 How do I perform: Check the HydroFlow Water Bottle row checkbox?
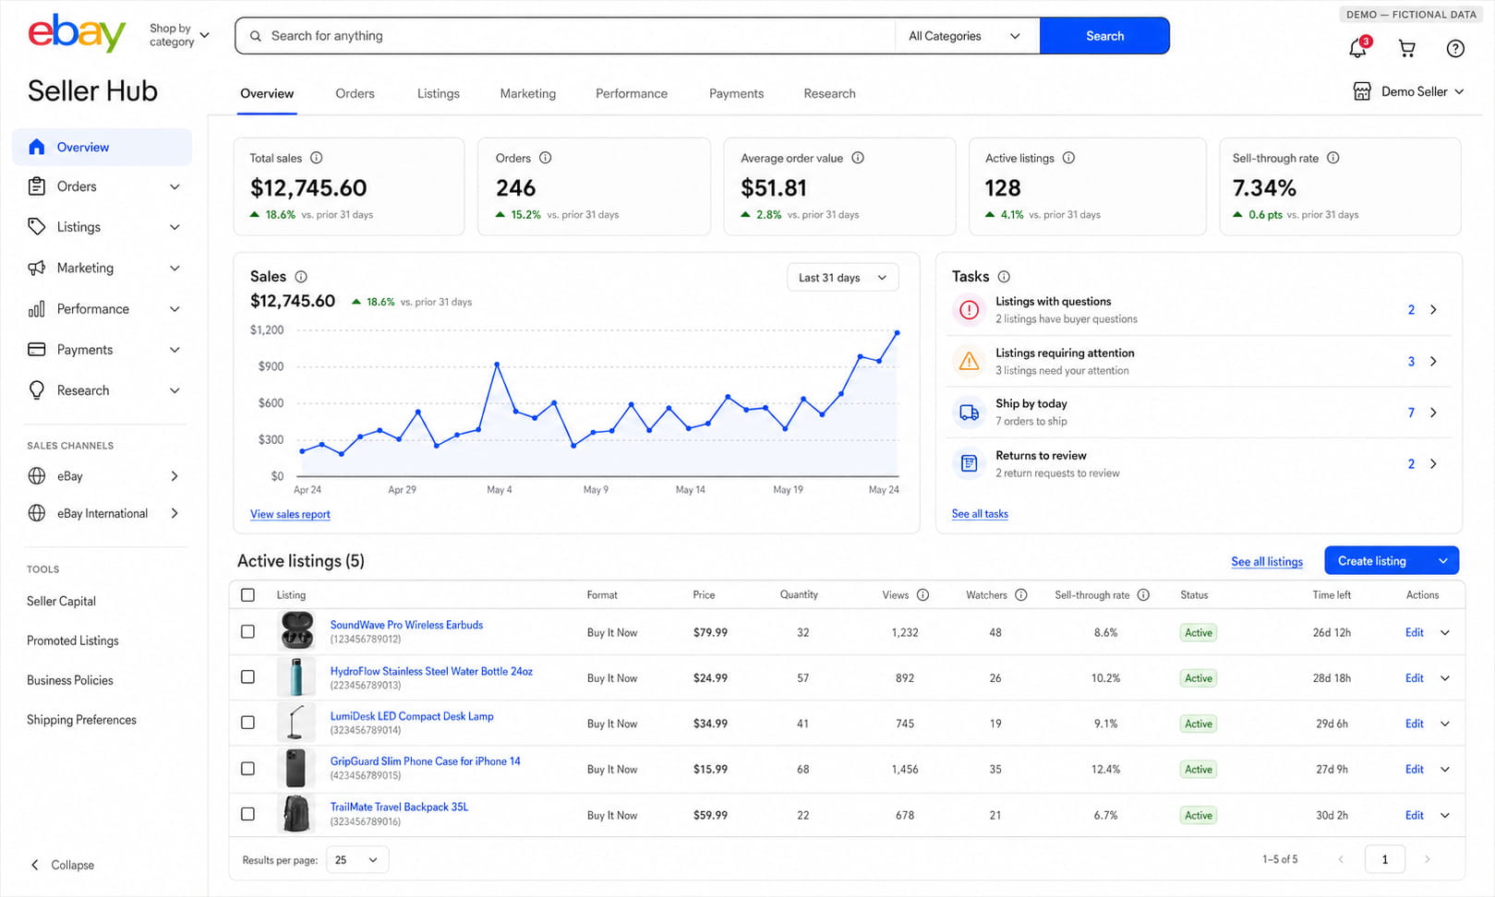coord(247,677)
